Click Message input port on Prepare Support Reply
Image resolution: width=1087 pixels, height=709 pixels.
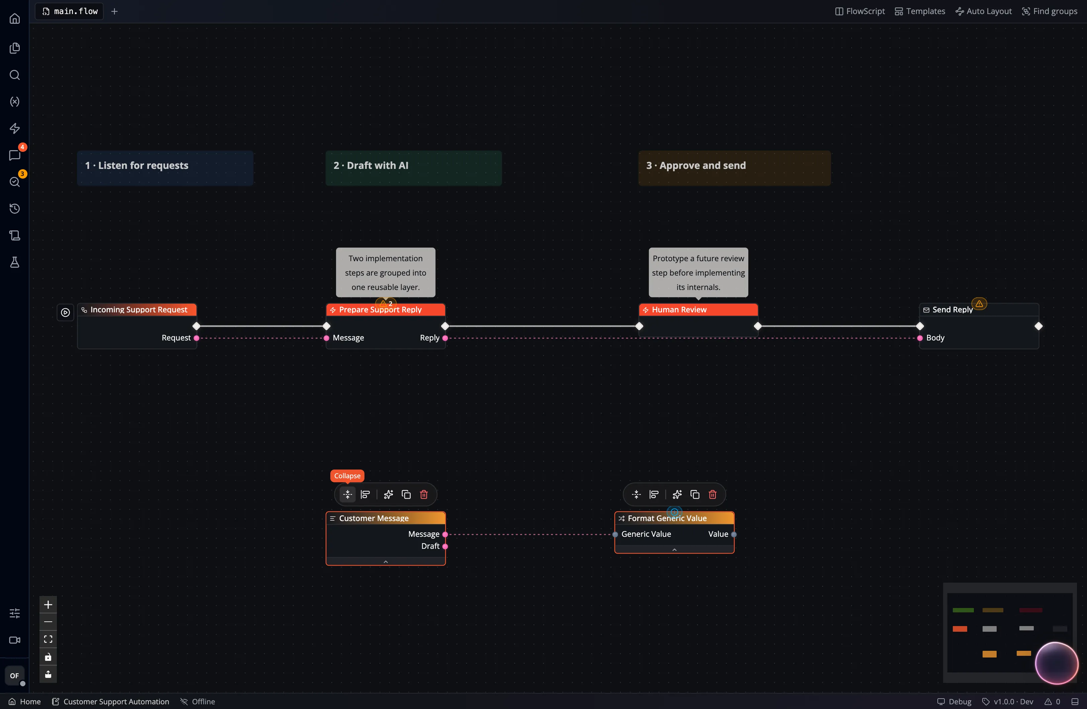[x=326, y=338]
